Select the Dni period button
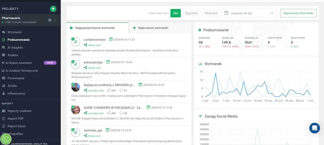 coord(176,13)
